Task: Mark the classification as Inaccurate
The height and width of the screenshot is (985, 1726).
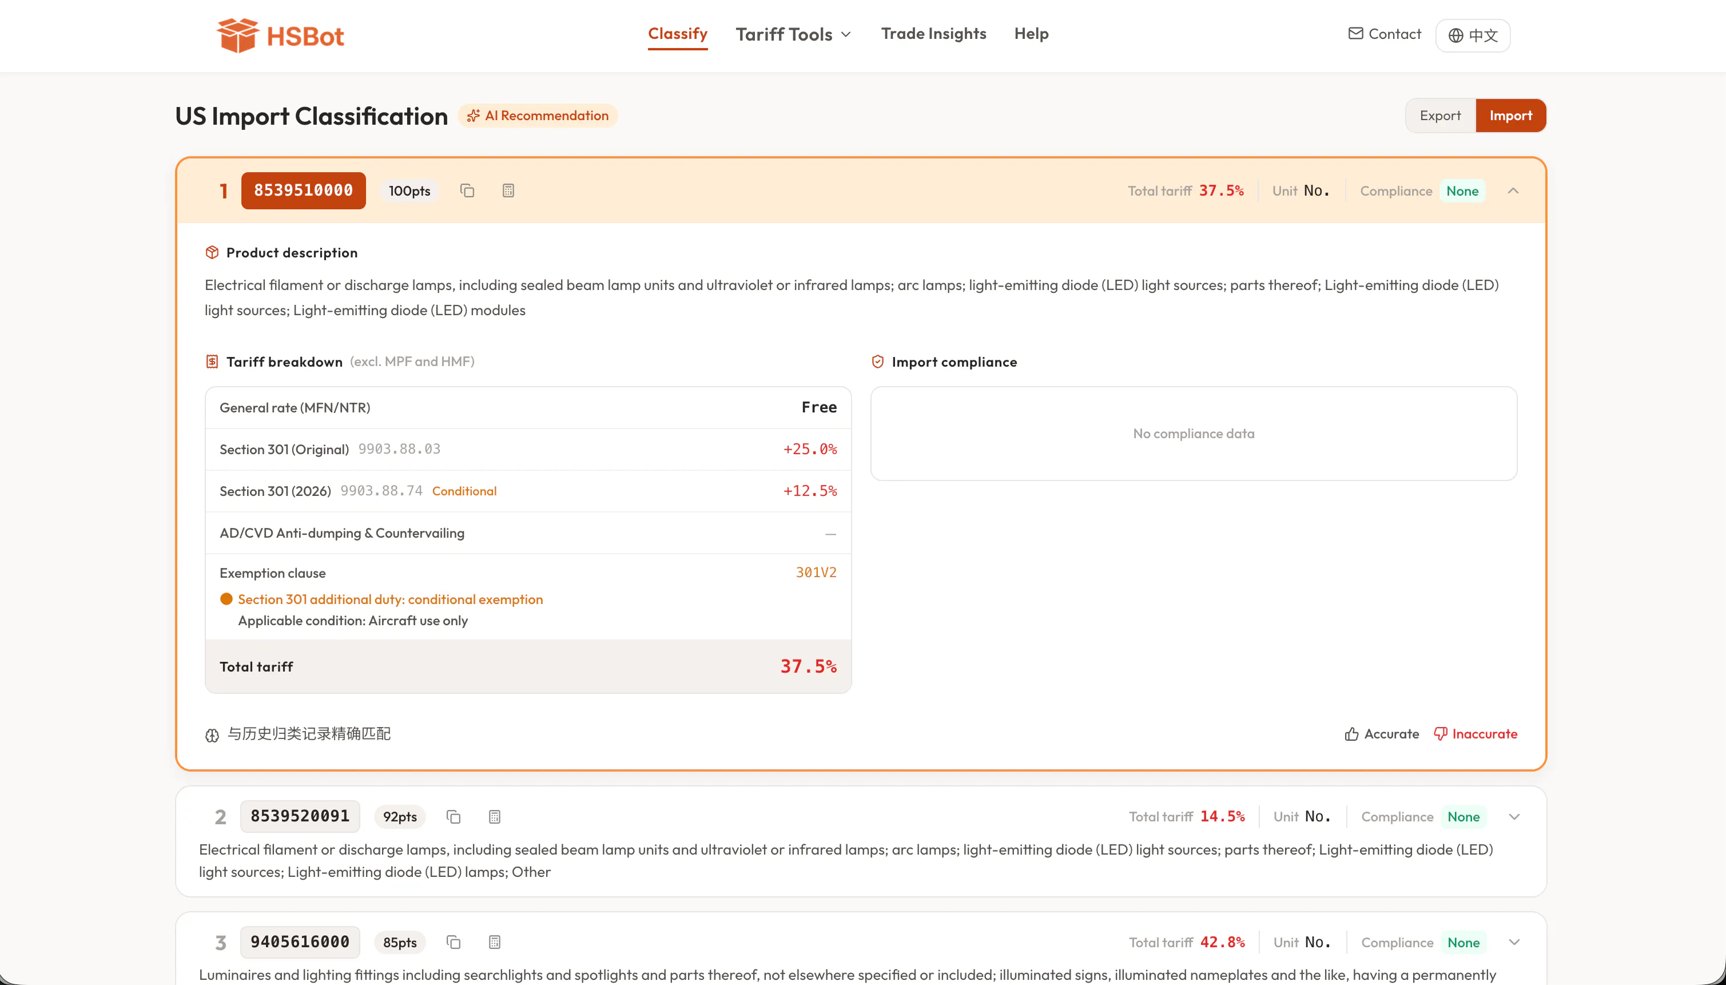Action: (x=1475, y=734)
